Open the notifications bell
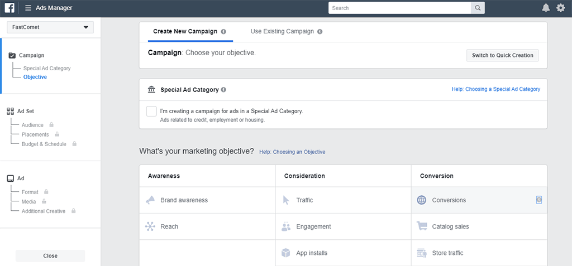Viewport: 572px width, 266px height. tap(546, 8)
